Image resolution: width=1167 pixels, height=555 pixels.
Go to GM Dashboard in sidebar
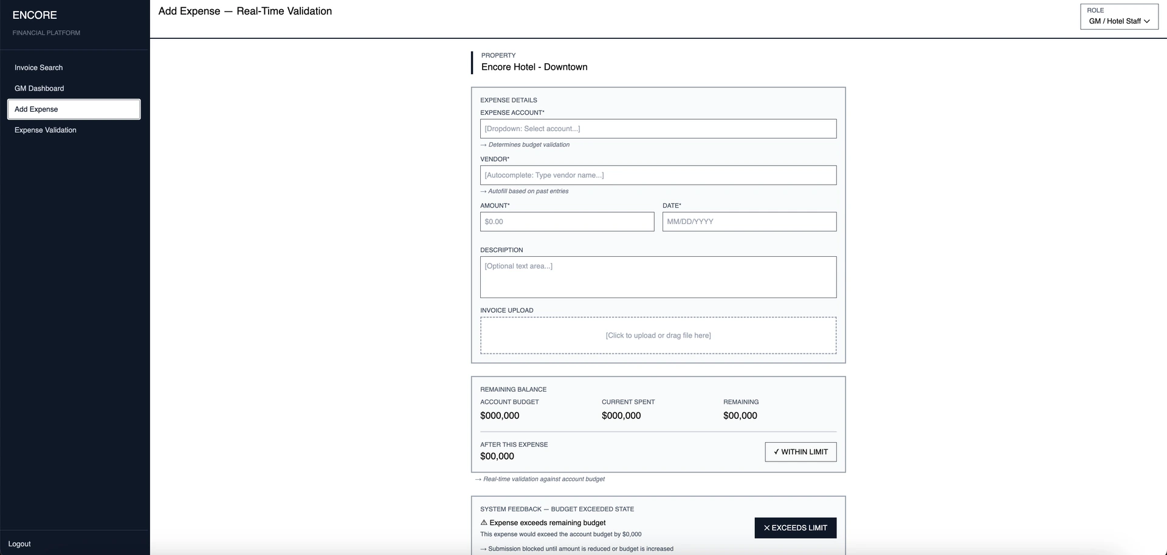(40, 89)
